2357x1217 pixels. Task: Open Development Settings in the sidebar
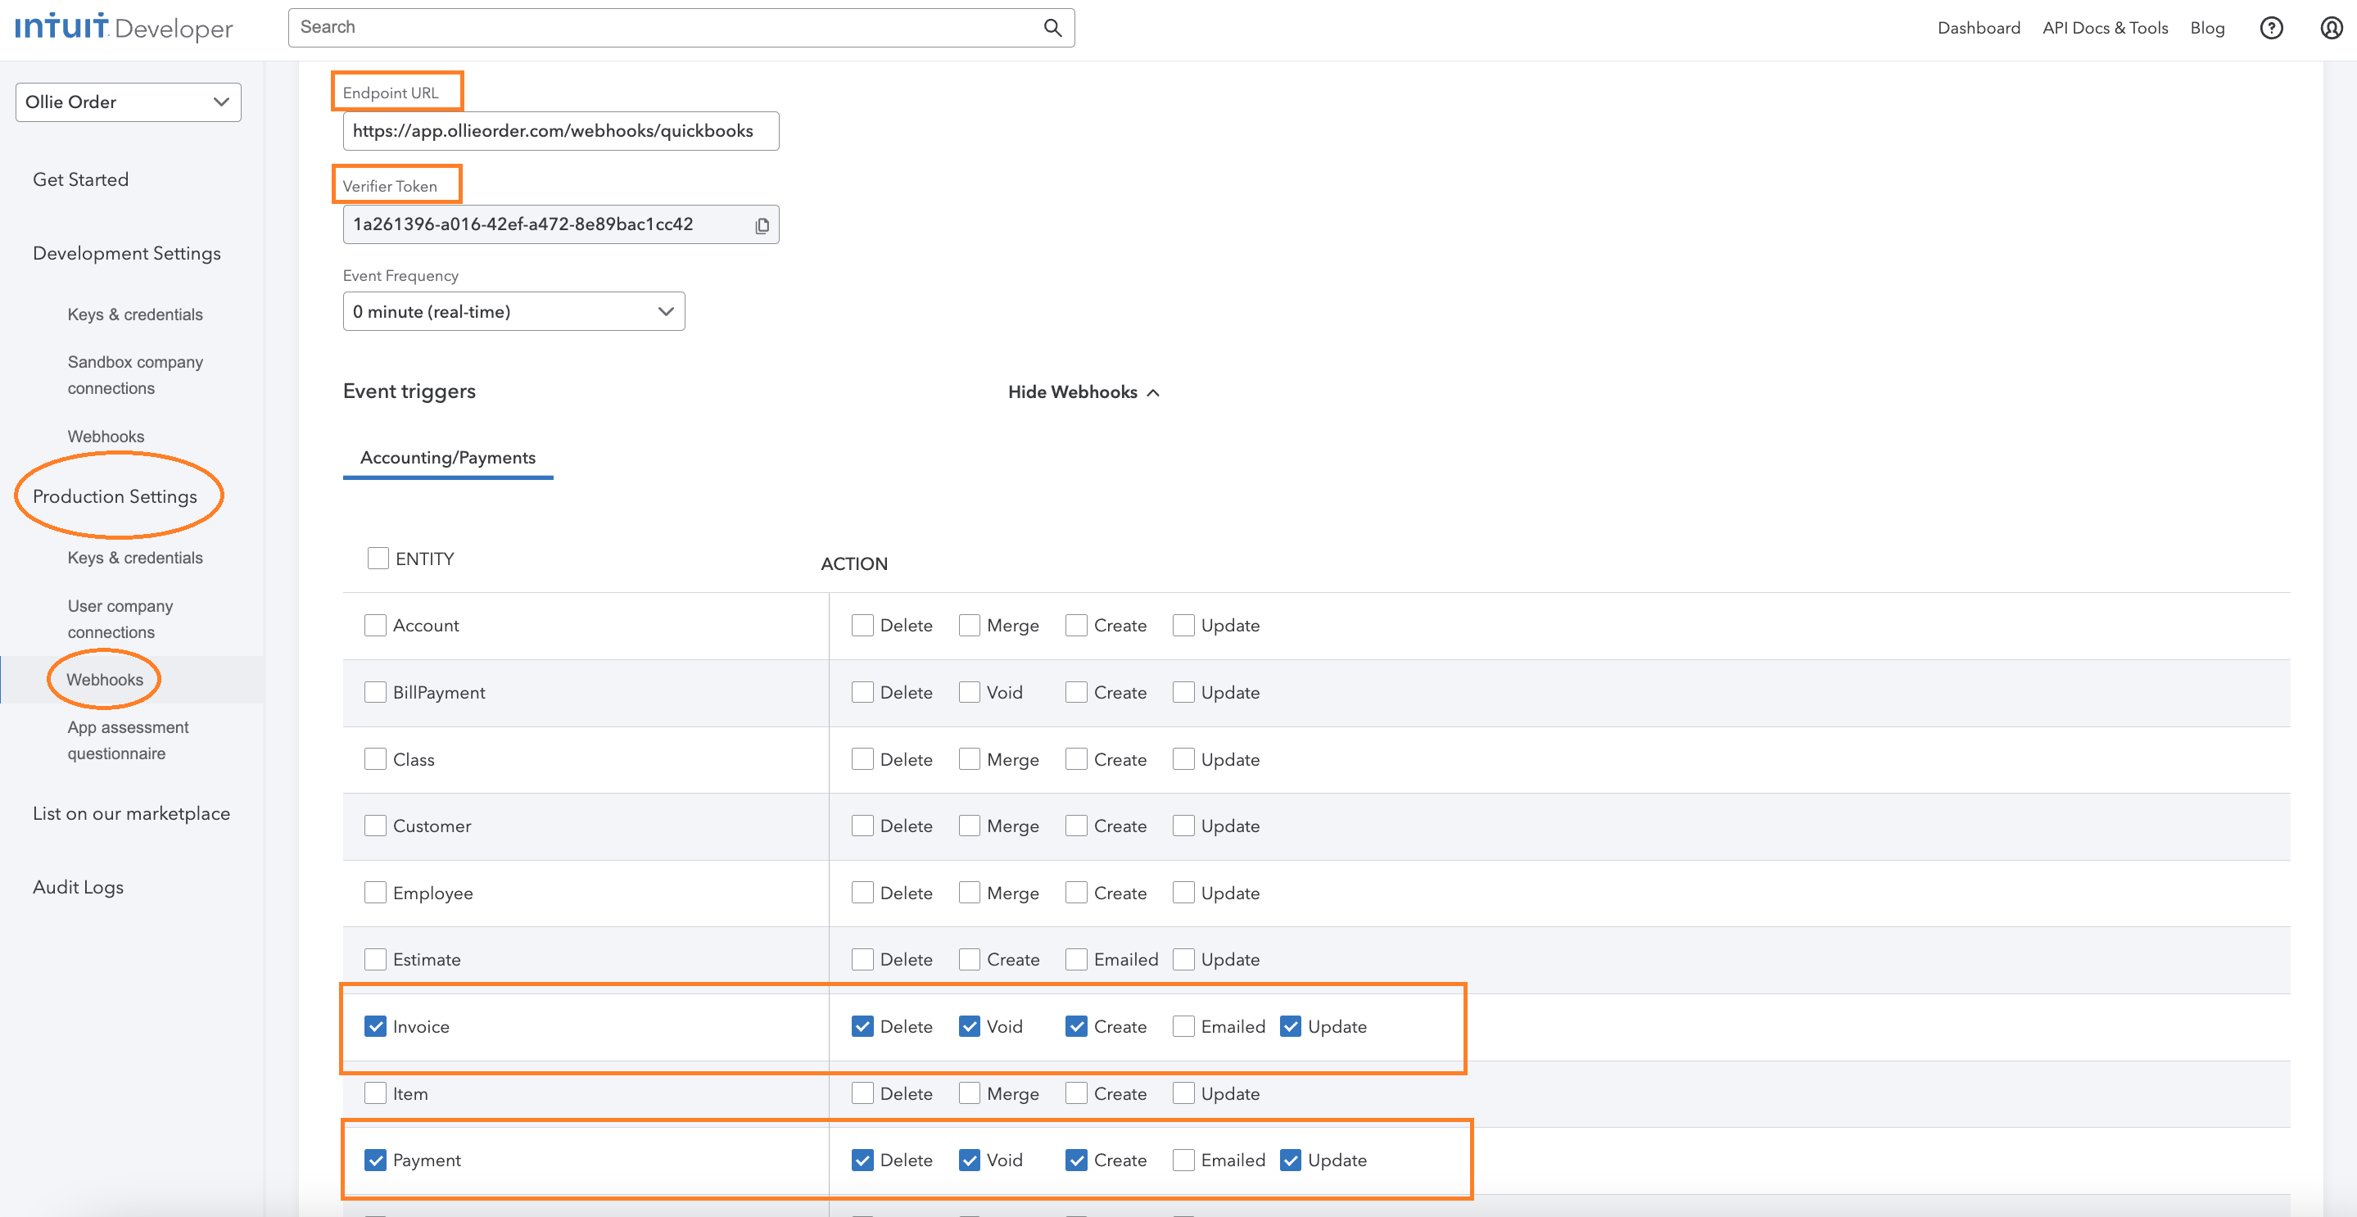pos(127,253)
